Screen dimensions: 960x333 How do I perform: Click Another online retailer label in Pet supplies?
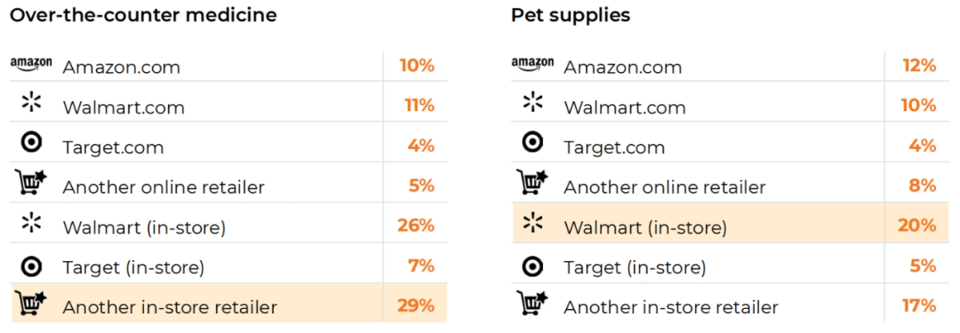coord(664,187)
